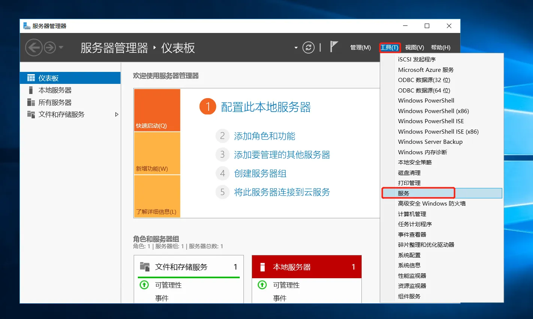Click the green 可管理性 status icon under 本地服务器
Image resolution: width=533 pixels, height=319 pixels.
click(262, 285)
